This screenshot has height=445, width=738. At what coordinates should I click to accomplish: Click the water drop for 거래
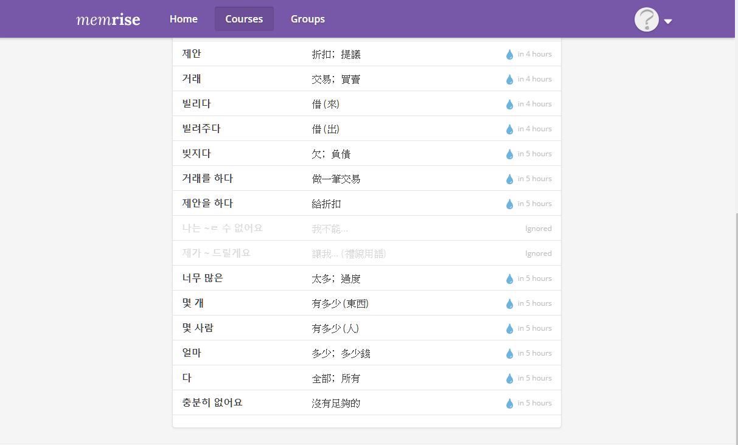pos(510,79)
